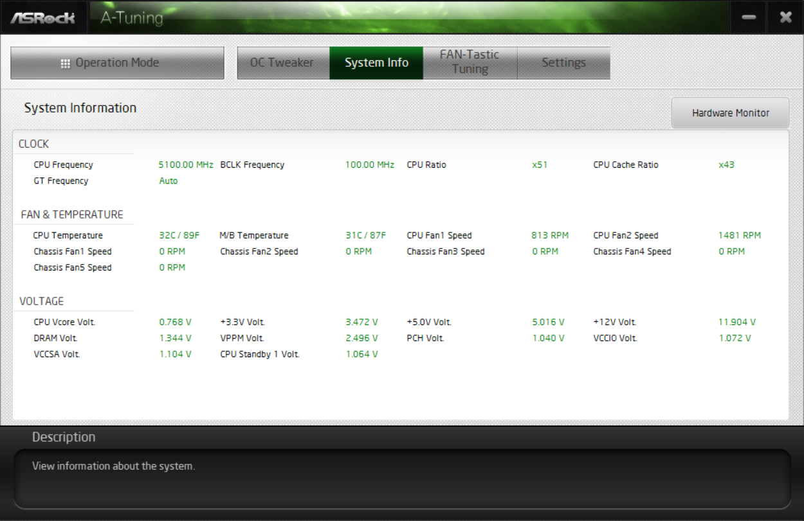Click the Chassis Fan5 Speed label
804x521 pixels.
point(73,267)
